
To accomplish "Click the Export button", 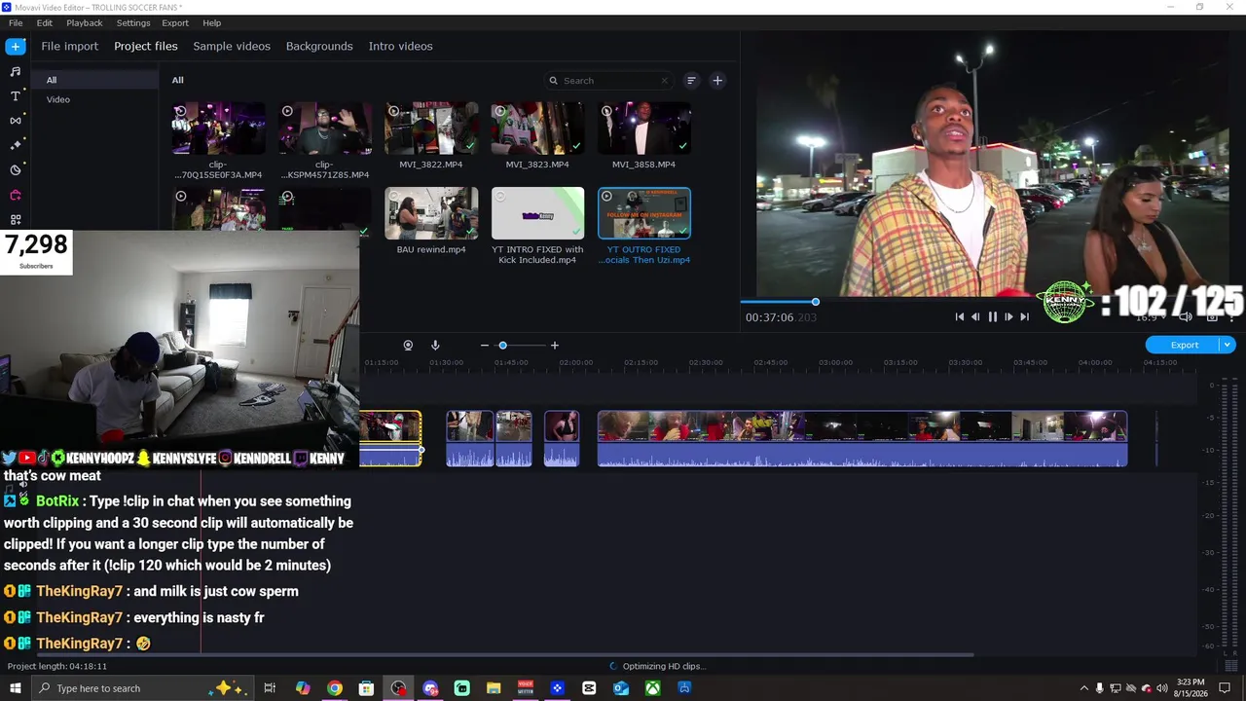I will pyautogui.click(x=1184, y=345).
